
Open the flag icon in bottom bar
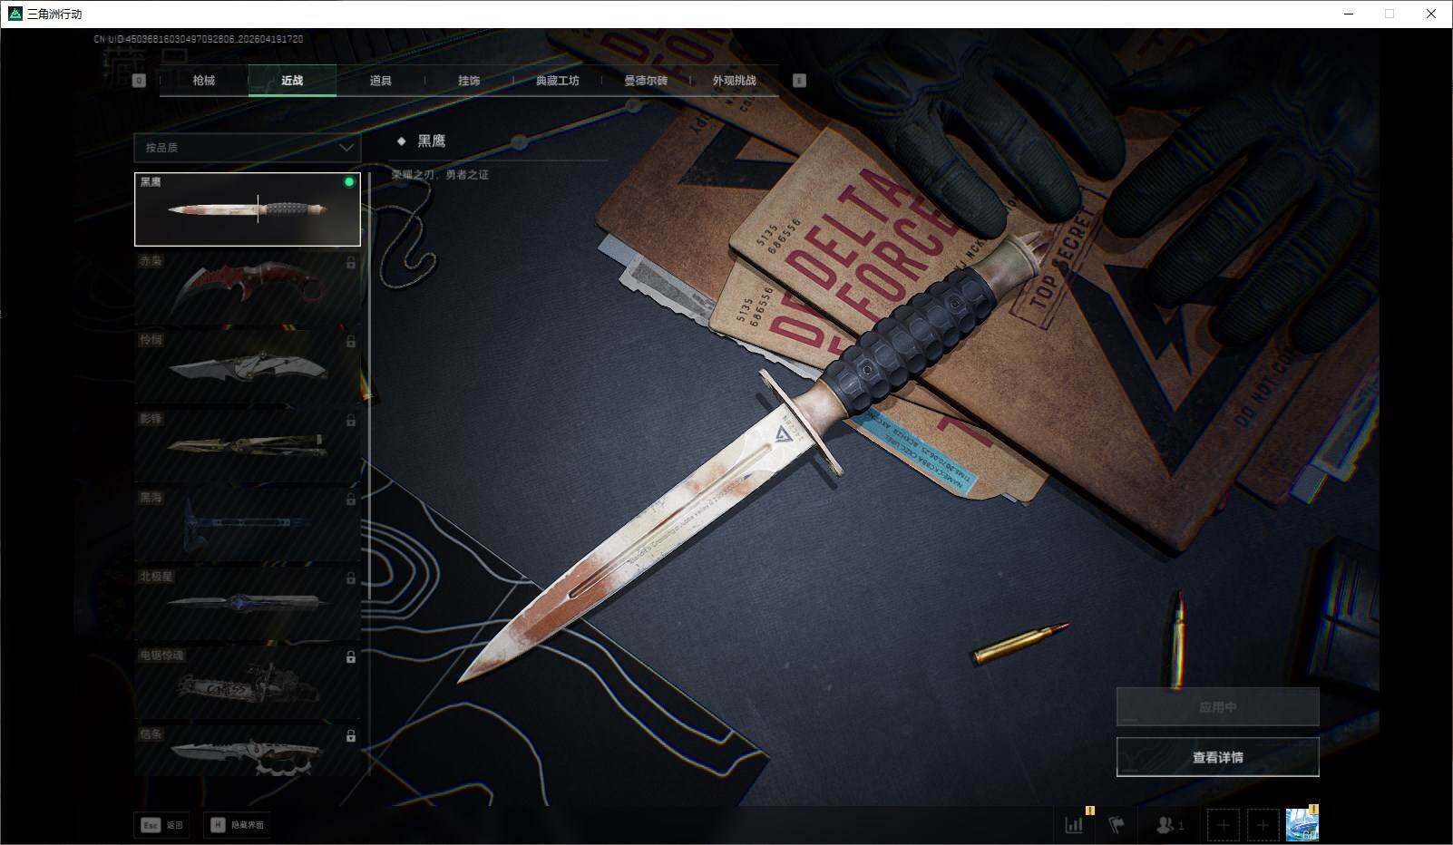click(x=1117, y=825)
